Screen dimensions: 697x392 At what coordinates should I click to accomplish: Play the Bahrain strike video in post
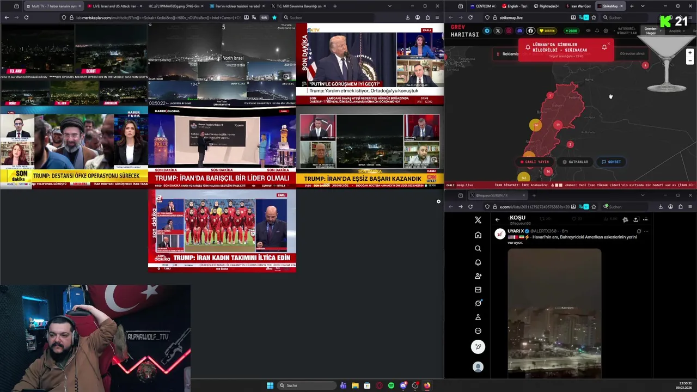(x=554, y=313)
